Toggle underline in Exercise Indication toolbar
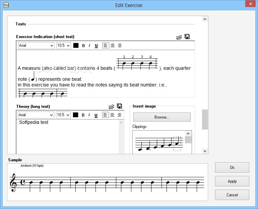The width and height of the screenshot is (258, 209). 96,45
